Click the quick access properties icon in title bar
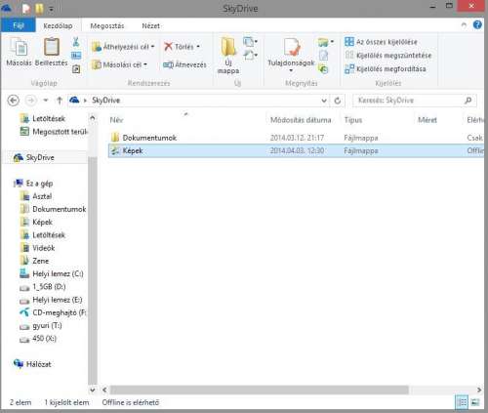Image resolution: width=488 pixels, height=413 pixels. [26, 9]
